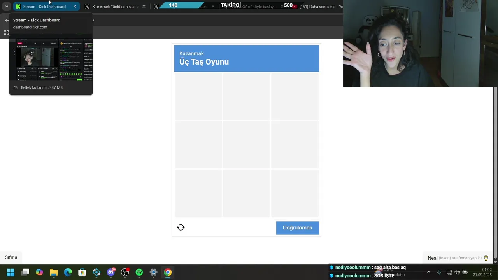Open OBS Studio from the taskbar
The height and width of the screenshot is (280, 498).
coord(125,272)
